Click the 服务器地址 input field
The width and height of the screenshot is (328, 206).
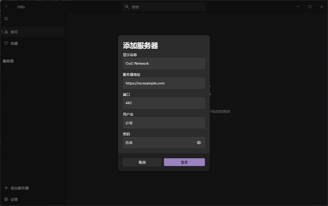coord(164,83)
